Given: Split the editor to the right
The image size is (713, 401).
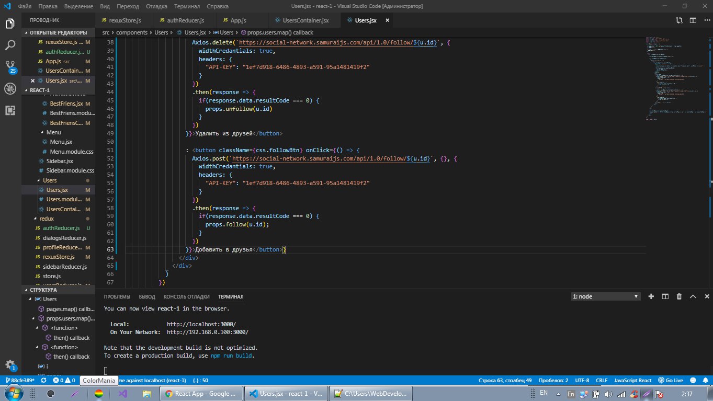Looking at the screenshot, I should pyautogui.click(x=693, y=20).
